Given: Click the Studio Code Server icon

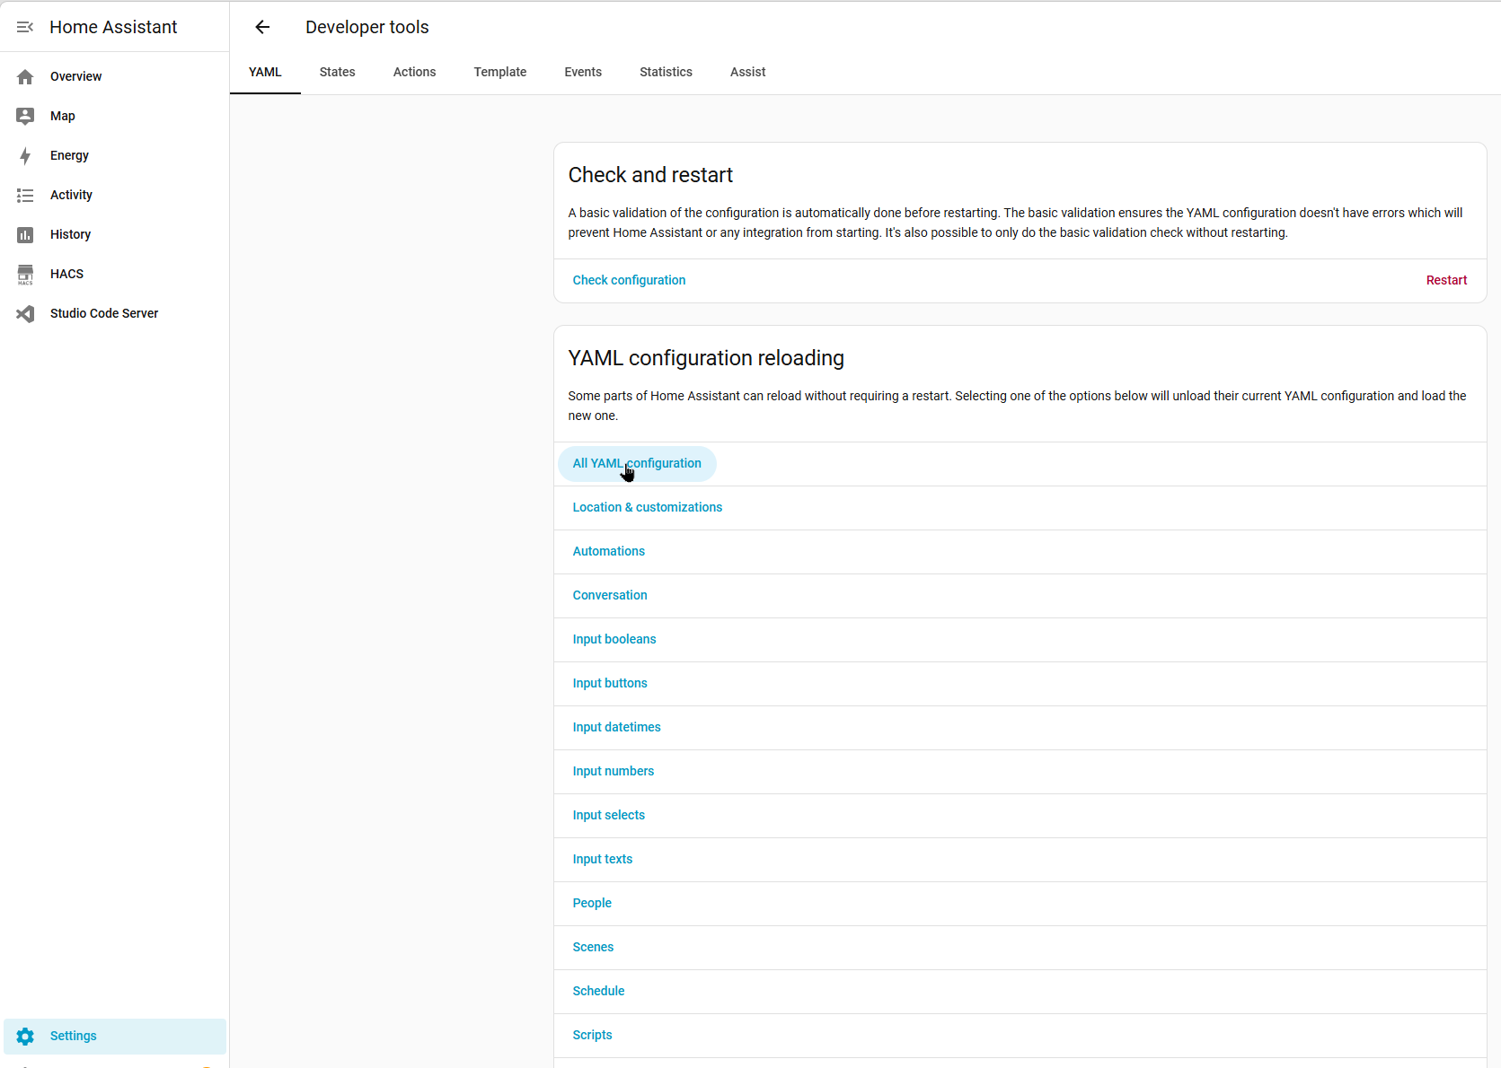Looking at the screenshot, I should (x=25, y=313).
